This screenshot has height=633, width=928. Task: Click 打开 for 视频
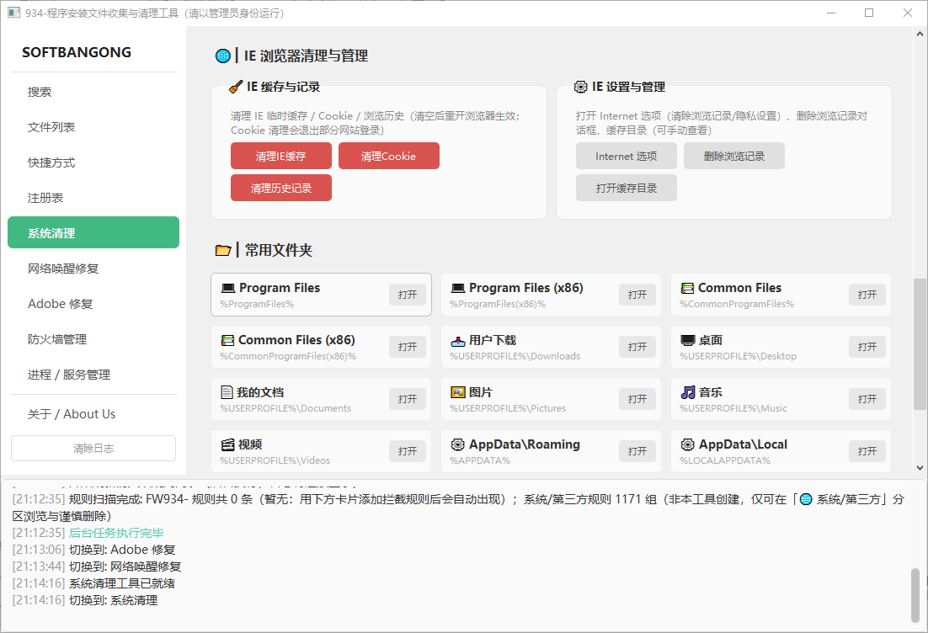pyautogui.click(x=408, y=451)
